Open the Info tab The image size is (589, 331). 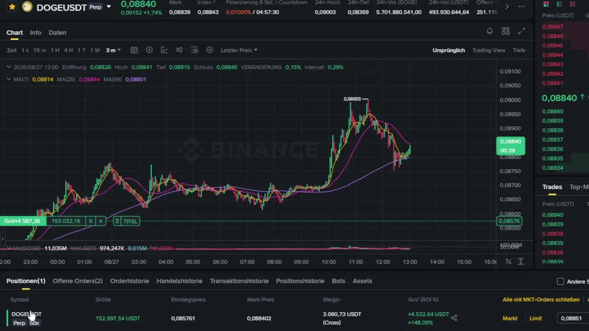pos(35,33)
